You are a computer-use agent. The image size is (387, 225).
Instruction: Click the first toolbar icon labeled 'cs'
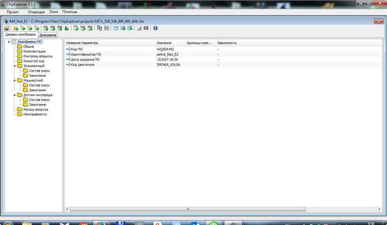pos(76,28)
